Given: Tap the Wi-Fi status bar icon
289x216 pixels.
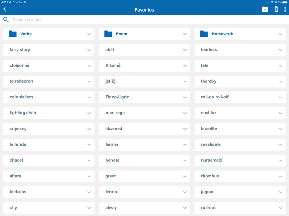Looking at the screenshot, I should pos(272,2).
